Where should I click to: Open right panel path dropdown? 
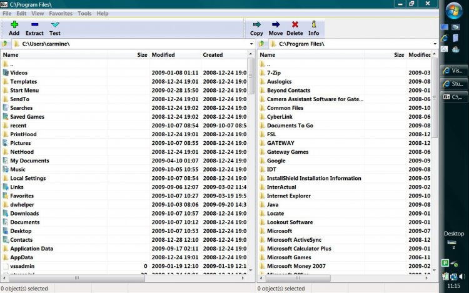click(435, 44)
